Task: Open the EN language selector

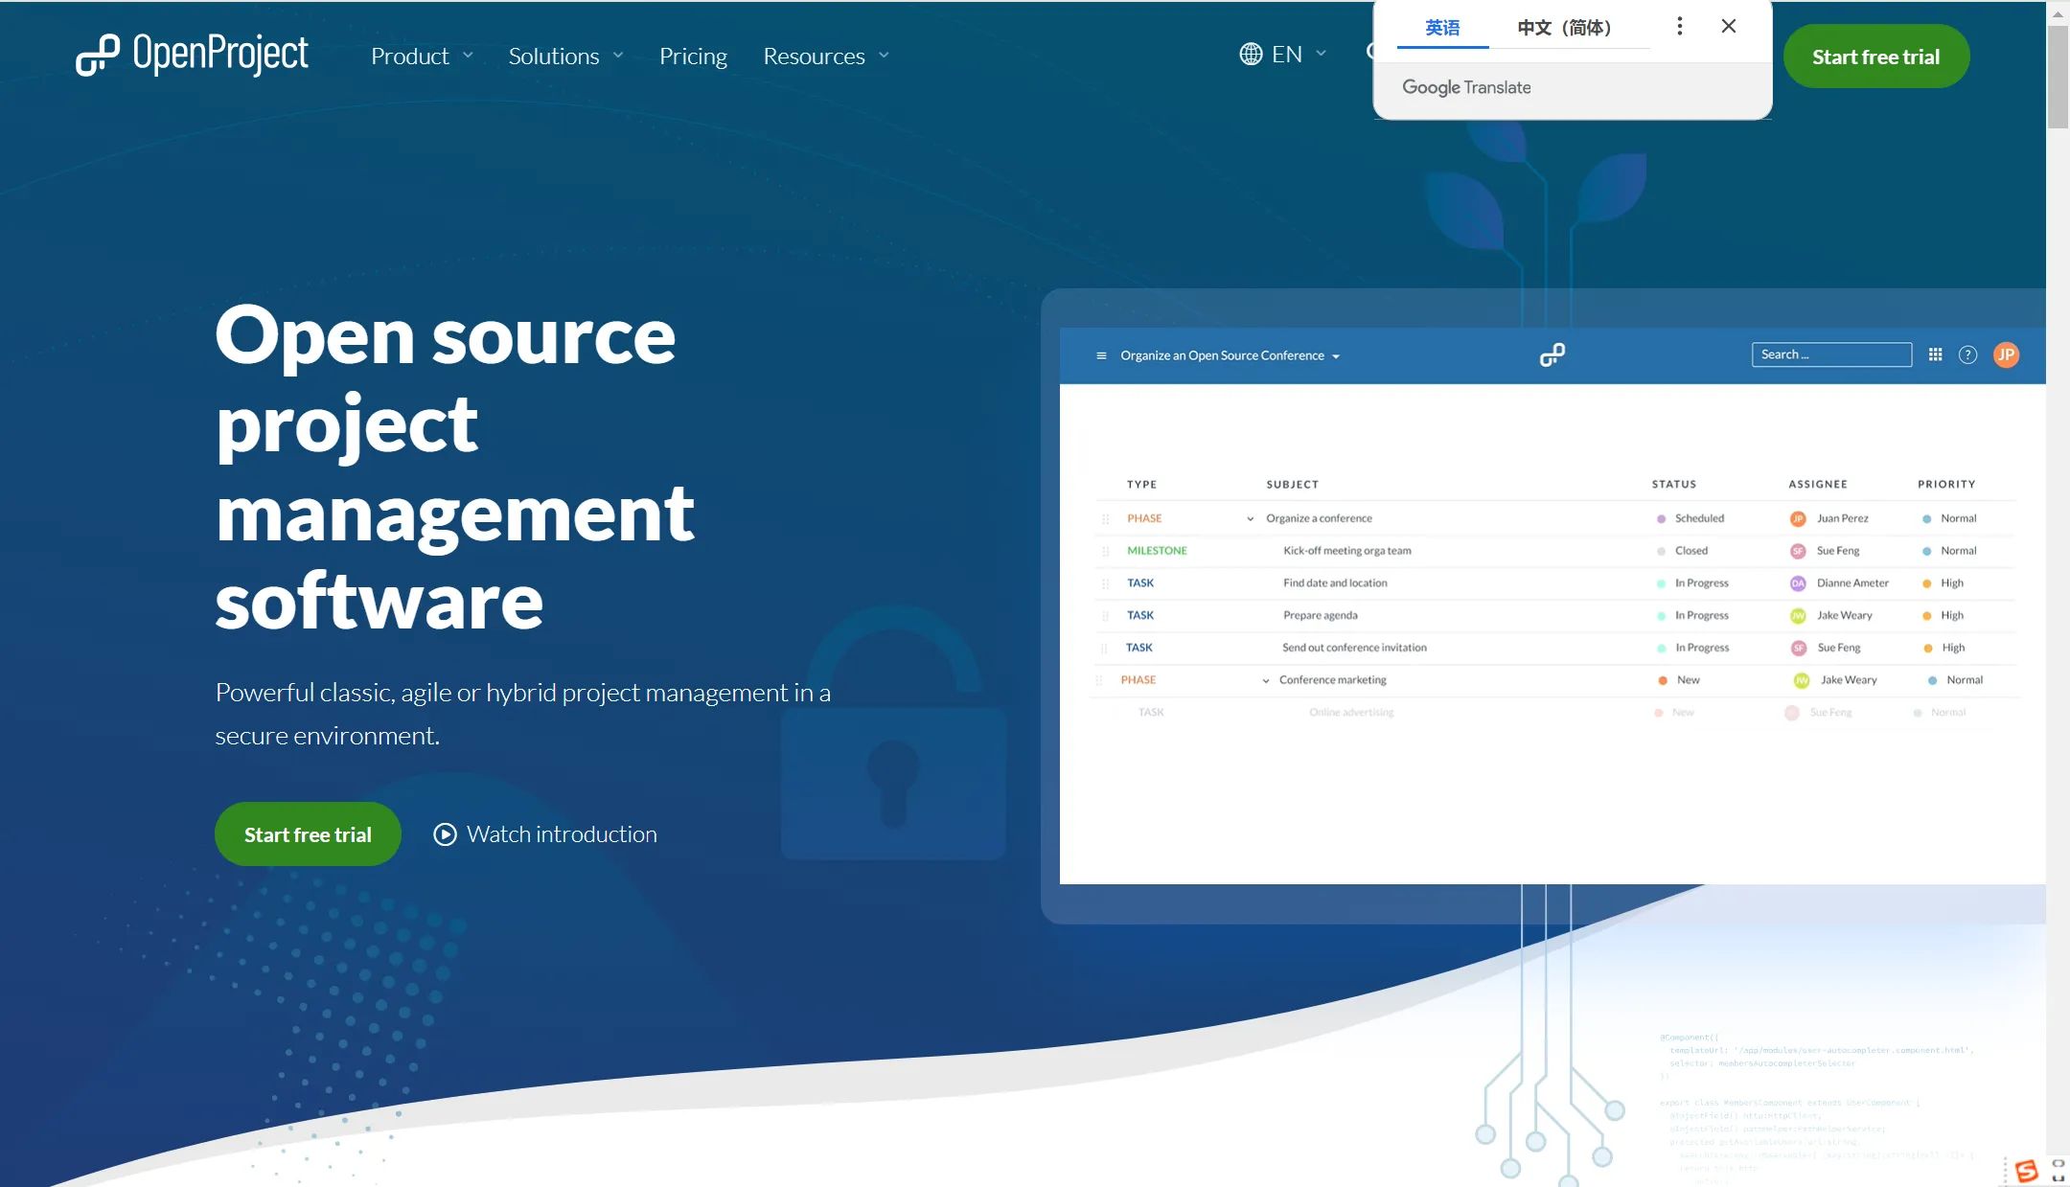Action: (1286, 55)
